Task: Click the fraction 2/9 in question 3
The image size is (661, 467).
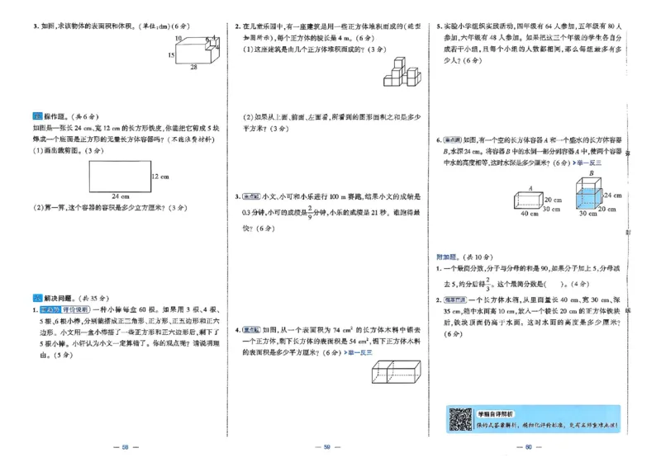Action: coord(310,212)
